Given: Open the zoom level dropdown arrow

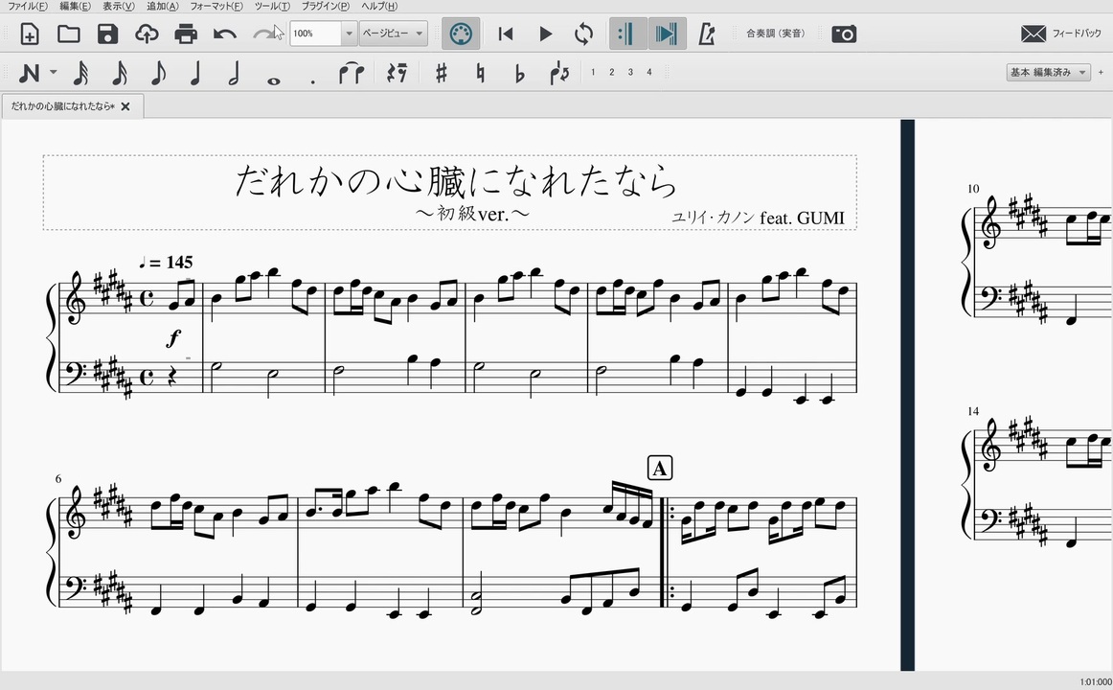Looking at the screenshot, I should [349, 34].
